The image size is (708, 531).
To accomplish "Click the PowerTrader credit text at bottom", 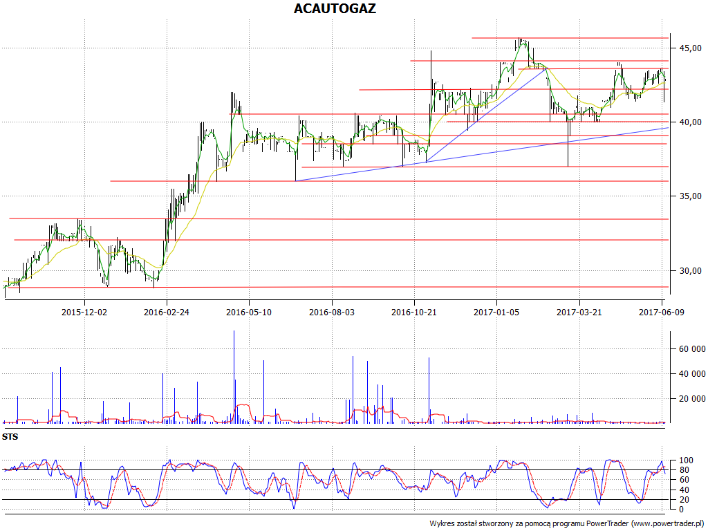I will tap(568, 524).
